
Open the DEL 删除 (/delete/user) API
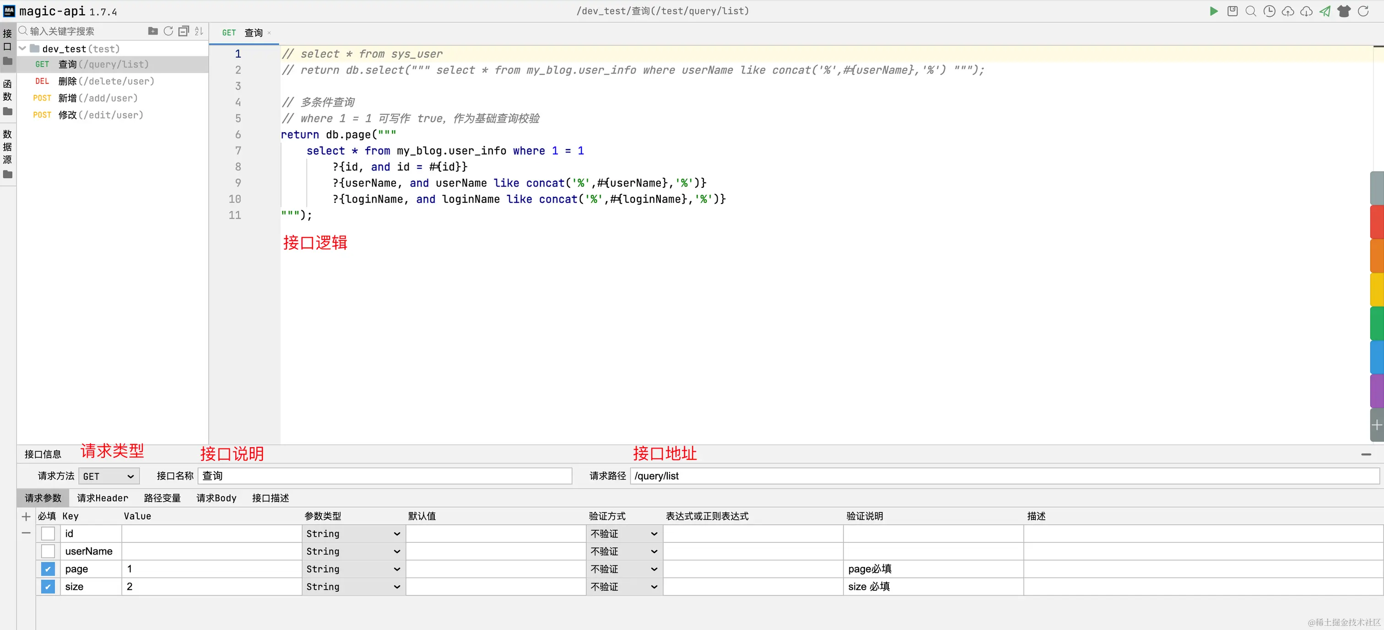pos(113,81)
